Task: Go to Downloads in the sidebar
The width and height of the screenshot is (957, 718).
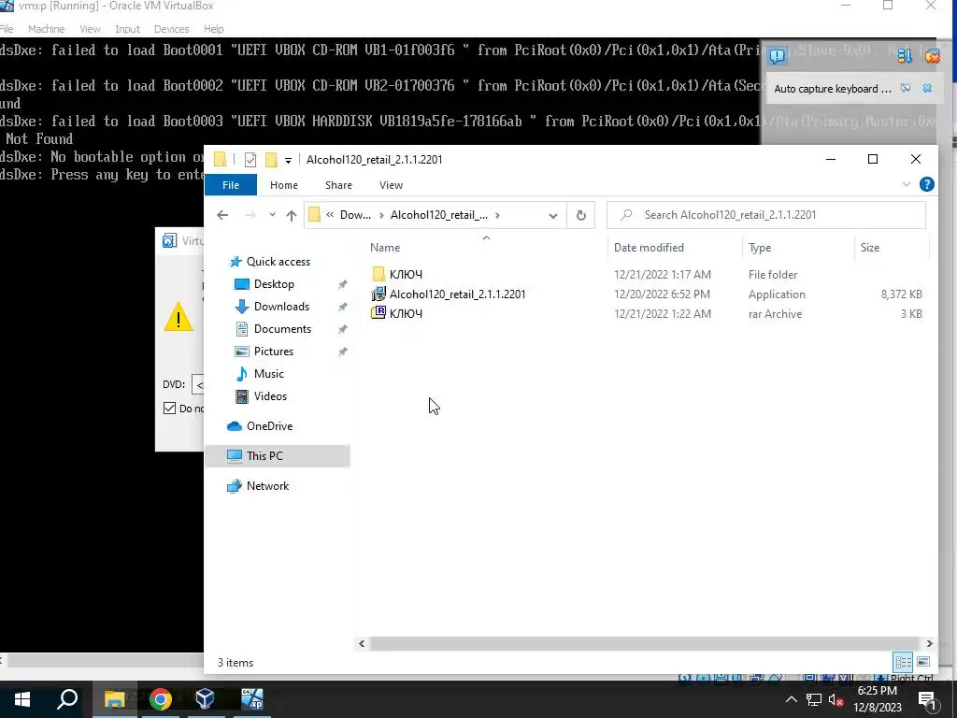Action: point(281,307)
